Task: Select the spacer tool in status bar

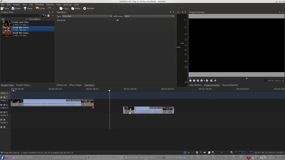Action: tap(205, 152)
